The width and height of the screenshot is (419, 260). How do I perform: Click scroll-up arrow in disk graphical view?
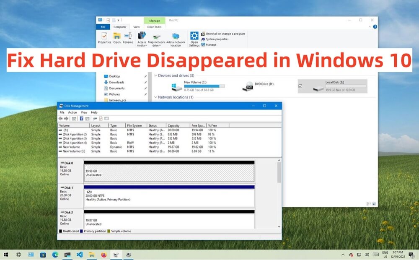pos(279,161)
